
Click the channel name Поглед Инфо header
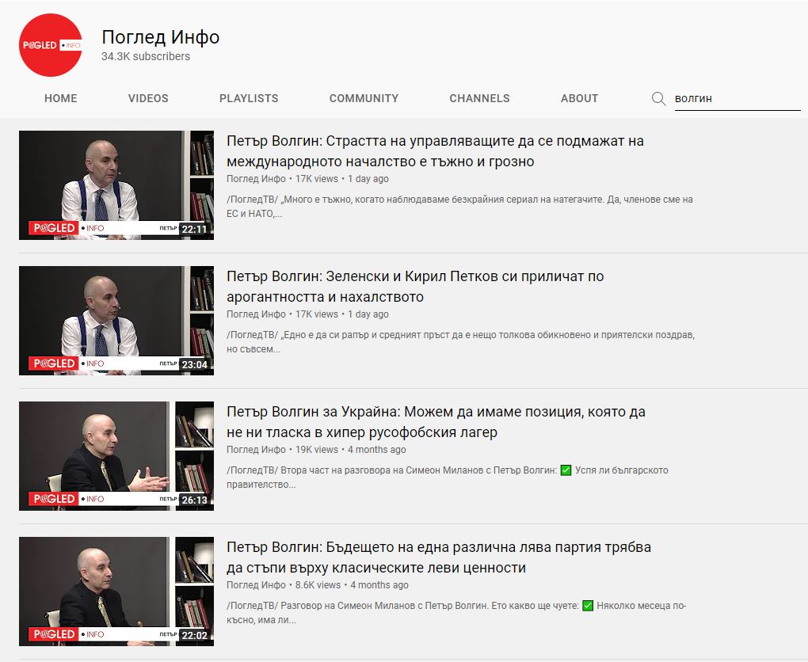coord(160,37)
